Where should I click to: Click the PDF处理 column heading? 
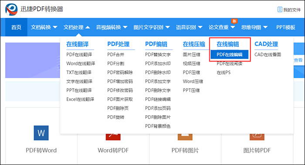(118, 44)
